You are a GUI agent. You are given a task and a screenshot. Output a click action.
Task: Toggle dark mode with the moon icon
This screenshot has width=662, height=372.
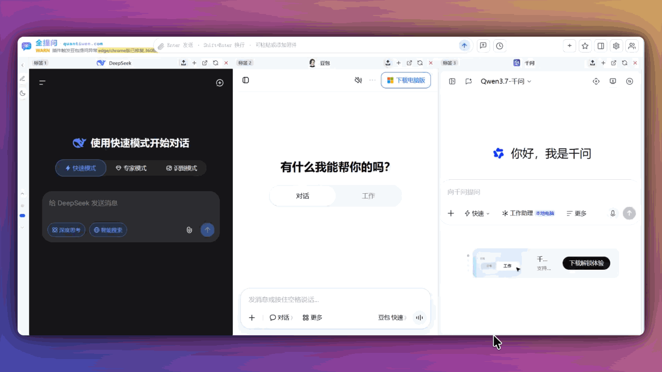(x=22, y=93)
